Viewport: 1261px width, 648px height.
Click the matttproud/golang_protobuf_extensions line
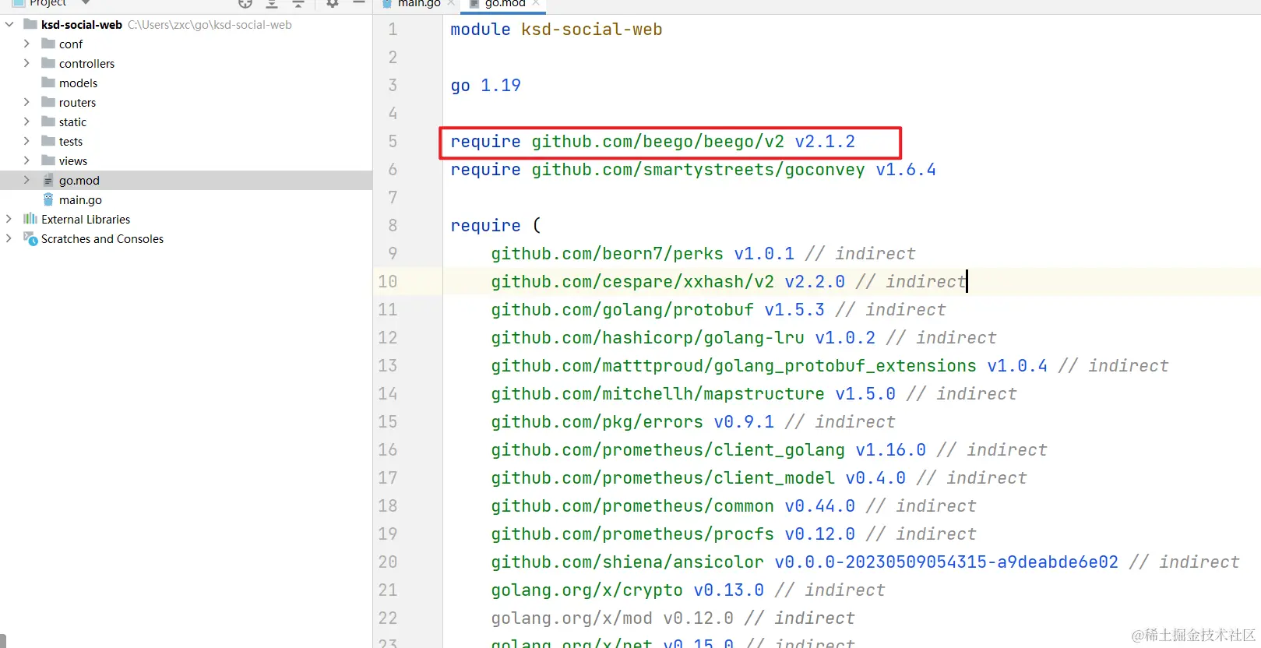pos(830,366)
